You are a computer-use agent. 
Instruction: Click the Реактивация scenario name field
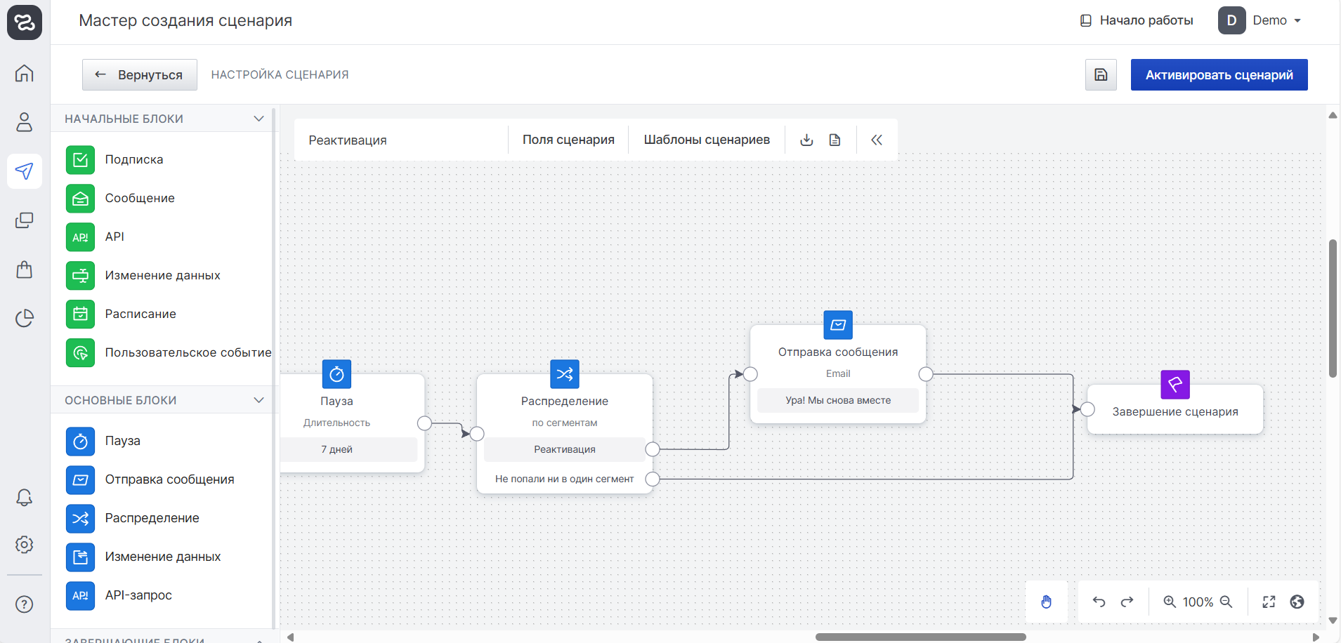(400, 140)
